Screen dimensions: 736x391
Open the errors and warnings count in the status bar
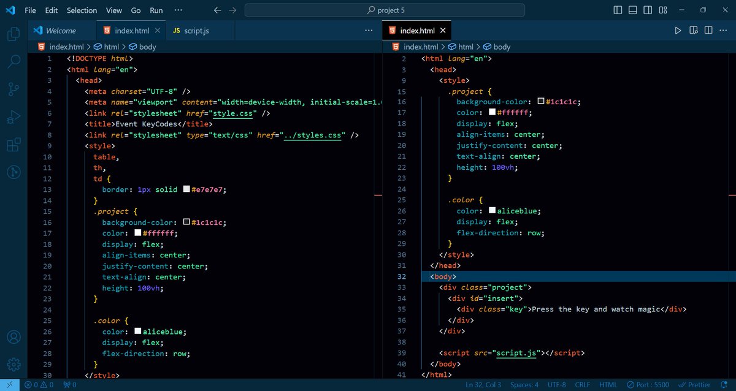[40, 385]
